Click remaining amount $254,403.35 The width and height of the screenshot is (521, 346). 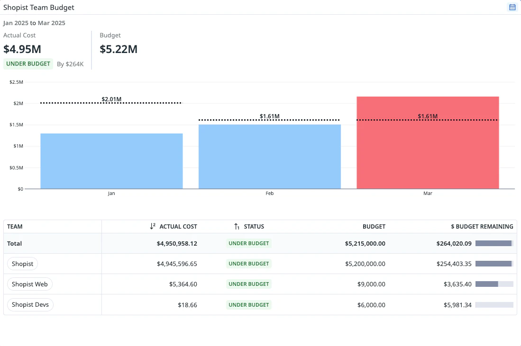coord(454,264)
